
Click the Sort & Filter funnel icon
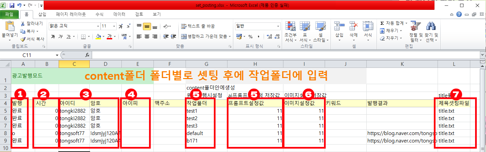tap(415, 26)
